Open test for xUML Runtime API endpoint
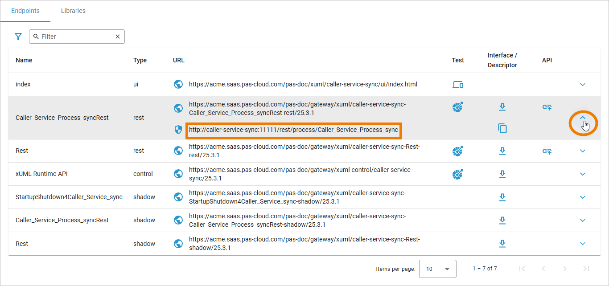The width and height of the screenshot is (609, 286). [x=457, y=174]
